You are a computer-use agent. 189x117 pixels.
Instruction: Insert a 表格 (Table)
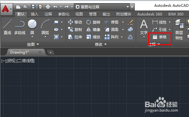coord(159,37)
